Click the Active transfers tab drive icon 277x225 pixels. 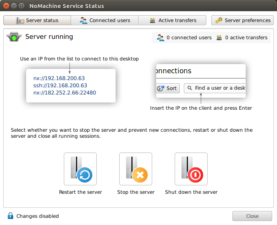tap(153, 20)
